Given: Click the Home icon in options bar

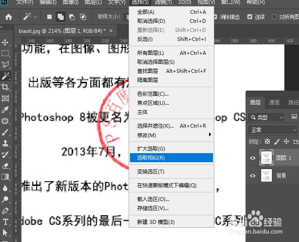Looking at the screenshot, I should [9, 17].
